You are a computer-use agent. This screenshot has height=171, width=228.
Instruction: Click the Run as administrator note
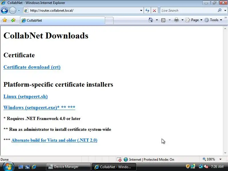(x=57, y=129)
